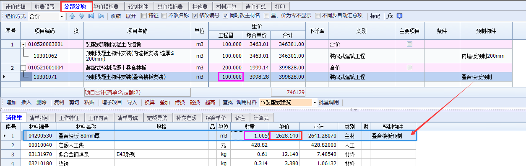Click the 剪切 cut button
Screen dimensions: 526x166
(74, 102)
